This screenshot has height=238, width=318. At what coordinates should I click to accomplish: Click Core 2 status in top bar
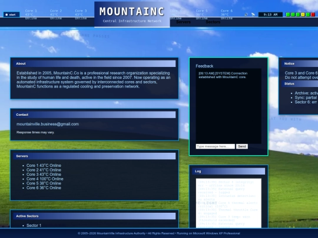(x=56, y=15)
